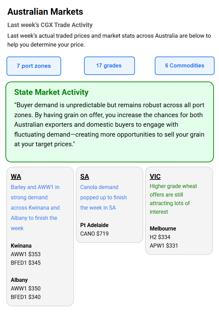This screenshot has width=219, height=312.
Task: Click the "7 port zones" button
Action: click(34, 66)
